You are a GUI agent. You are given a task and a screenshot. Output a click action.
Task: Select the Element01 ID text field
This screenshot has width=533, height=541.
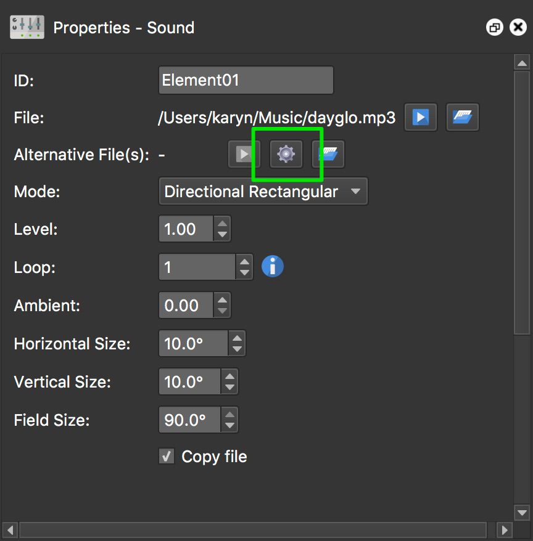pos(246,79)
